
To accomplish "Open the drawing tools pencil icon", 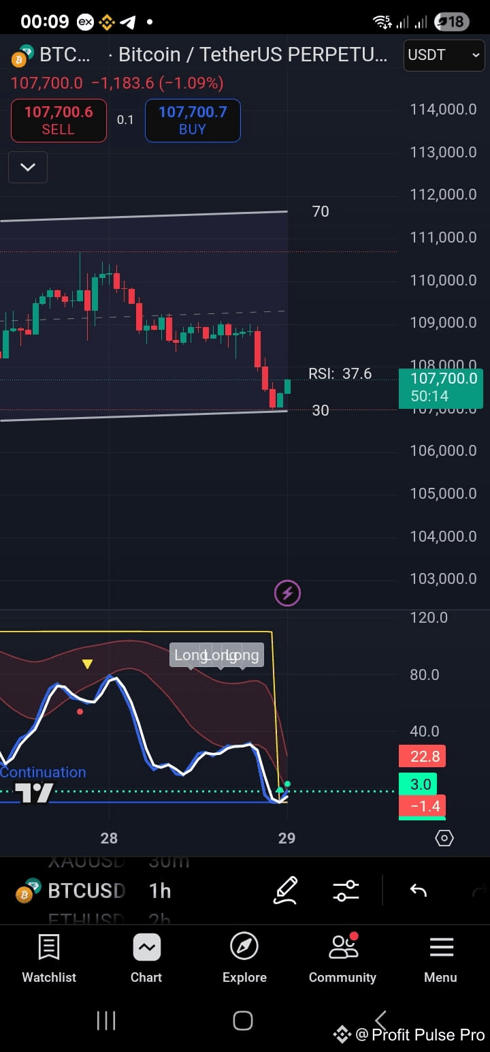I will 286,891.
